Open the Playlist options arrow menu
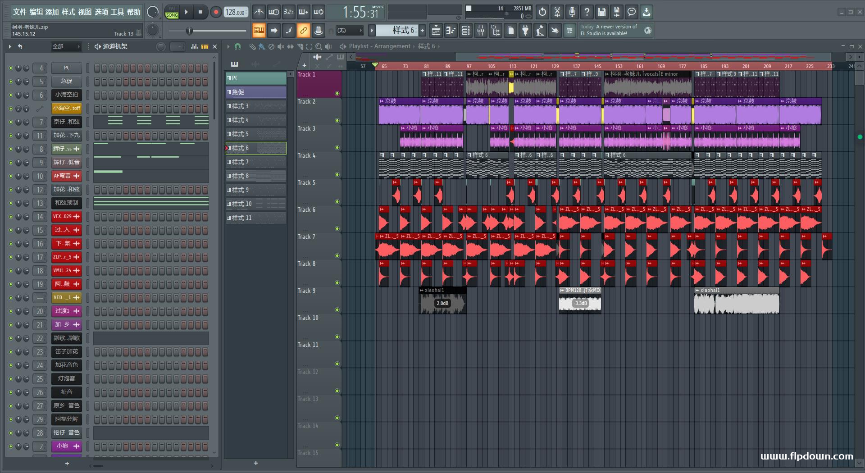 tap(228, 46)
